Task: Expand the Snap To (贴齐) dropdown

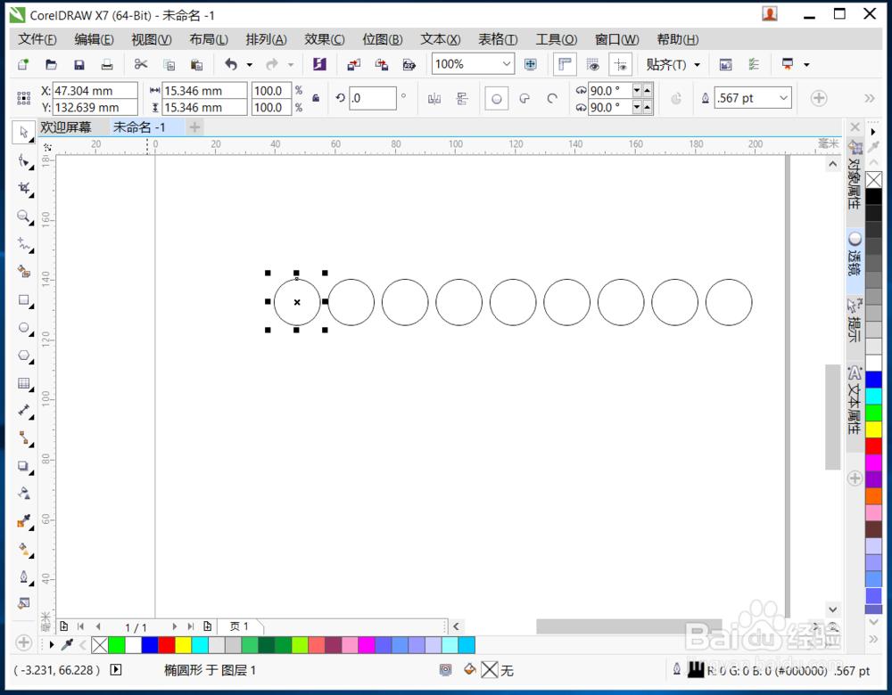Action: coord(698,65)
